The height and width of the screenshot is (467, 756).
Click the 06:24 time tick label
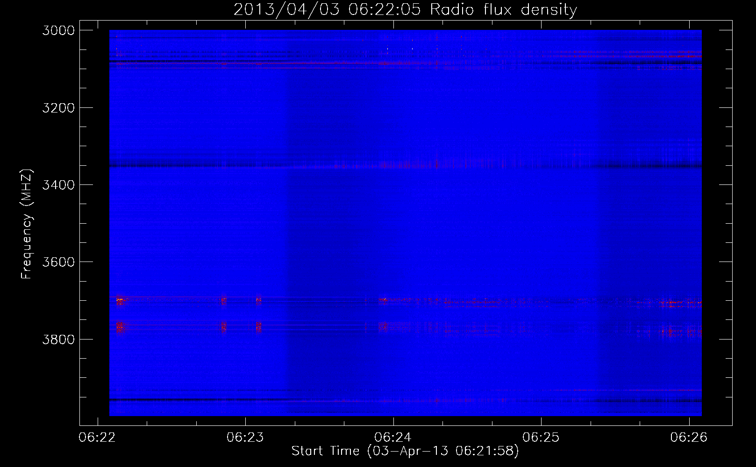pyautogui.click(x=393, y=437)
